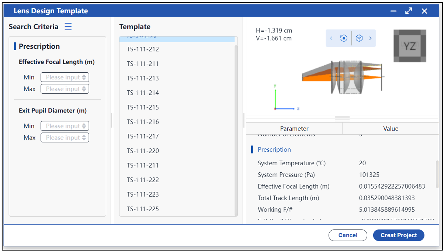444x252 pixels.
Task: Choose the TS-111-225 template
Action: pos(143,209)
